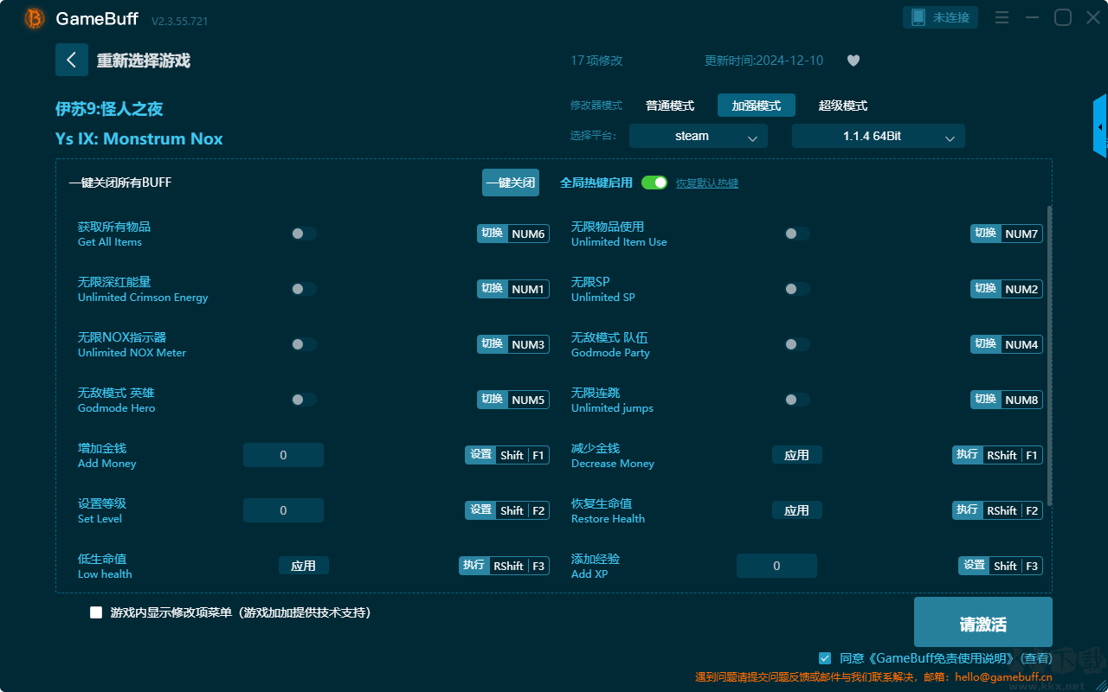Apply Restore Health with 应用 button
Viewport: 1108px width, 692px height.
pyautogui.click(x=797, y=510)
